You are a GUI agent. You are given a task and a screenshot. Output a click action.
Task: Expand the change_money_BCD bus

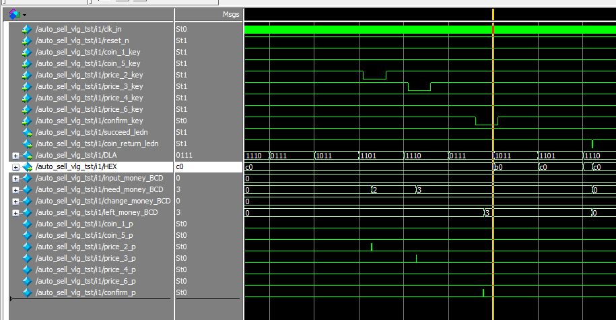[x=15, y=201]
